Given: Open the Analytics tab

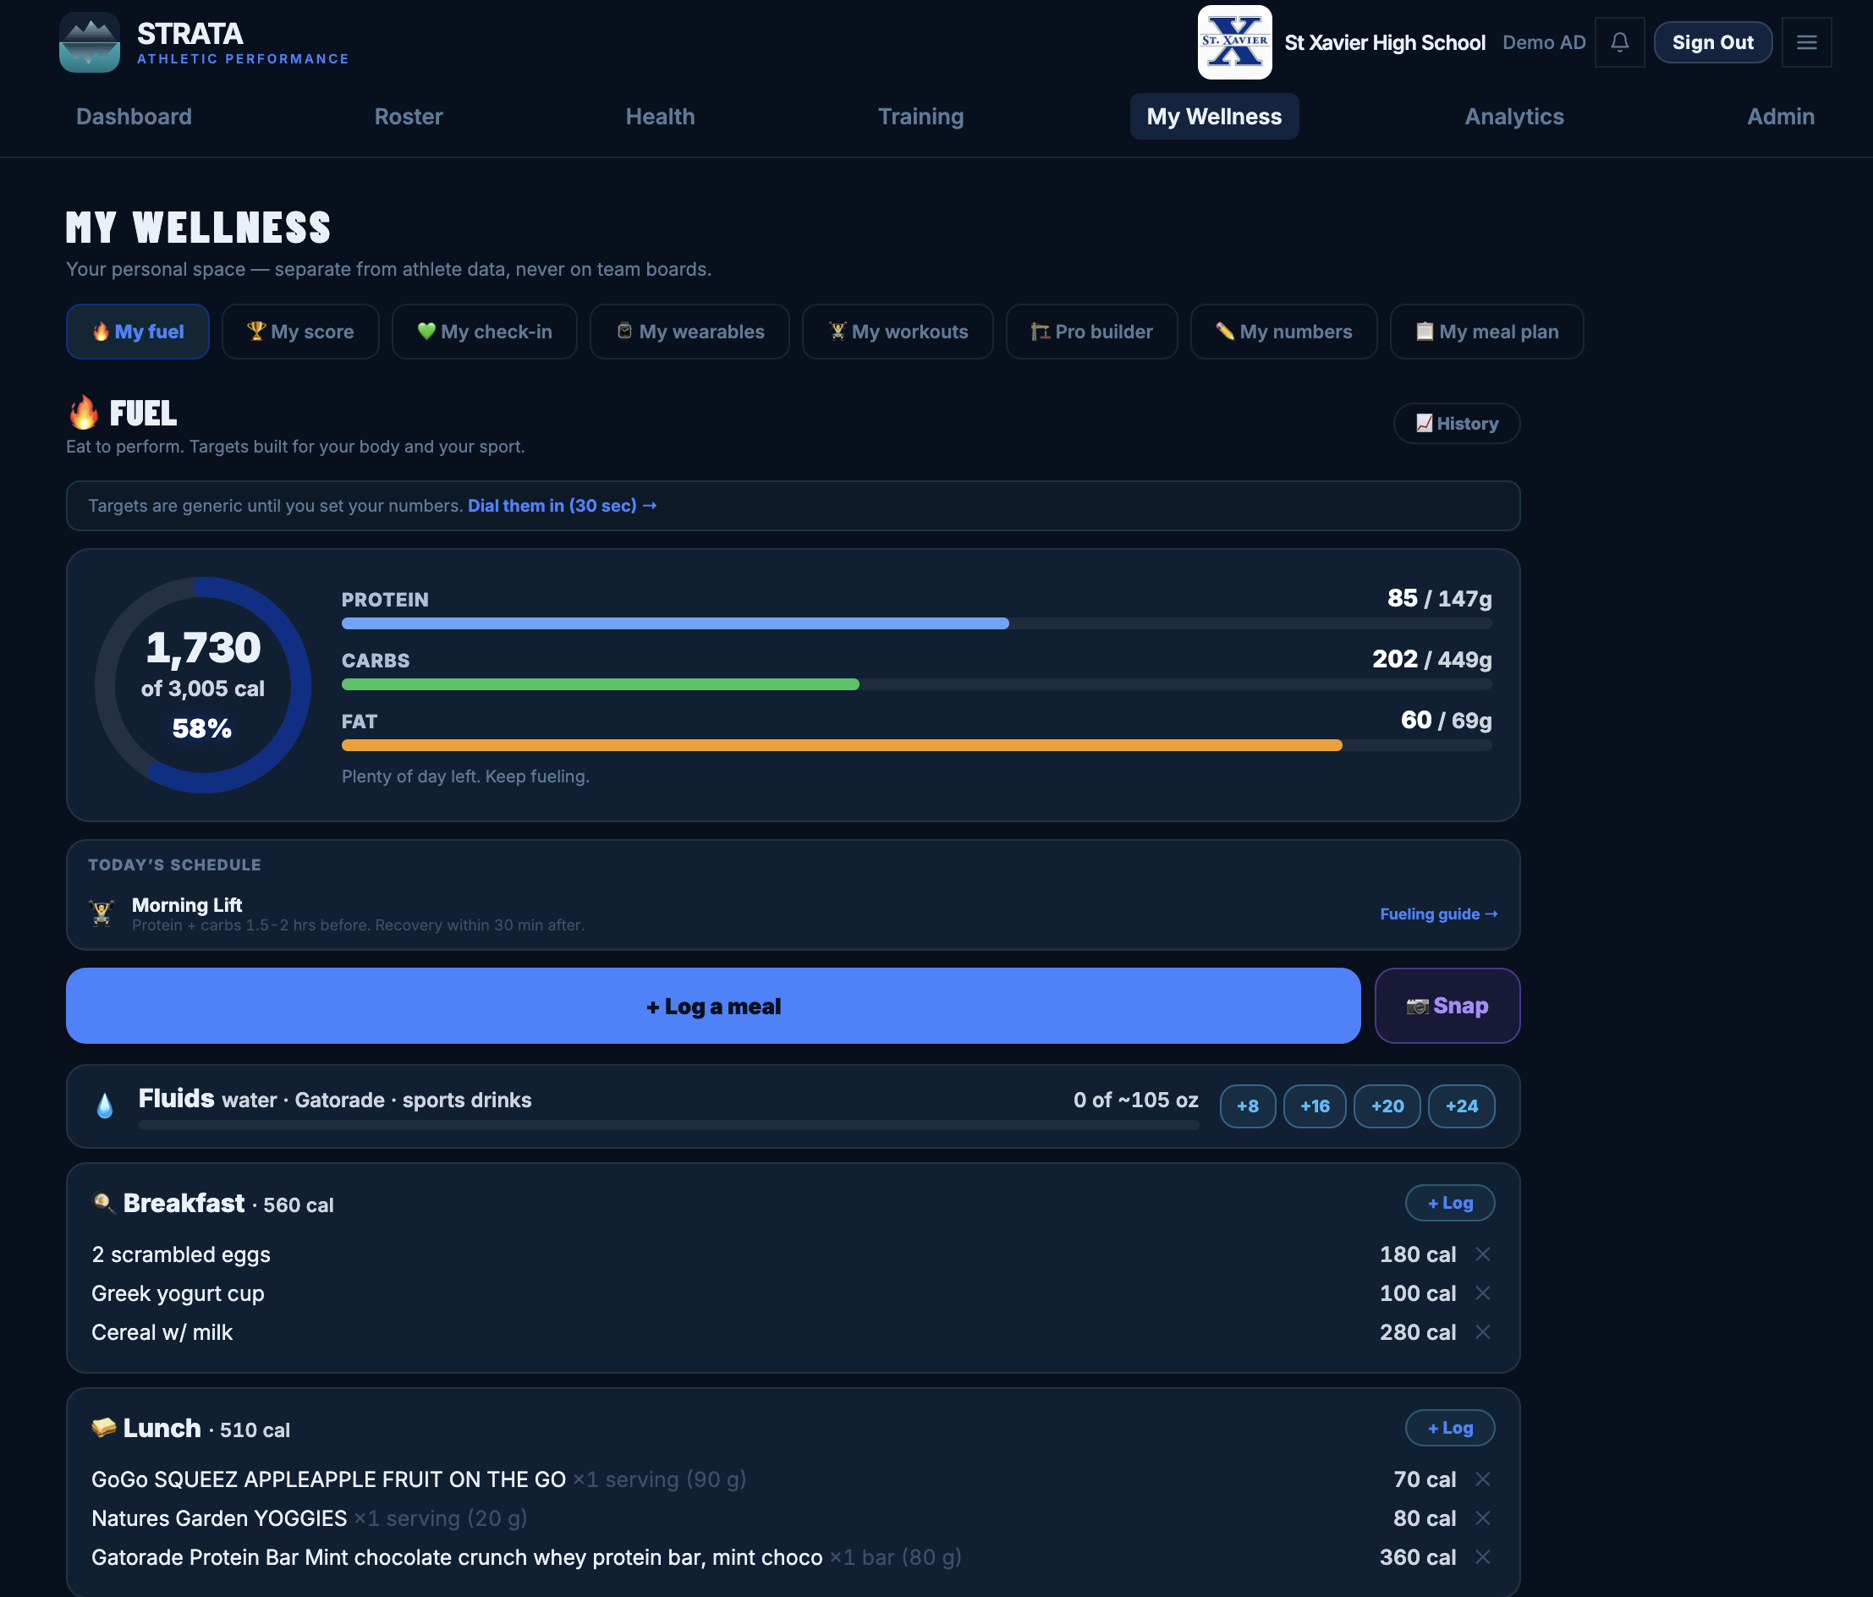Looking at the screenshot, I should (1514, 117).
